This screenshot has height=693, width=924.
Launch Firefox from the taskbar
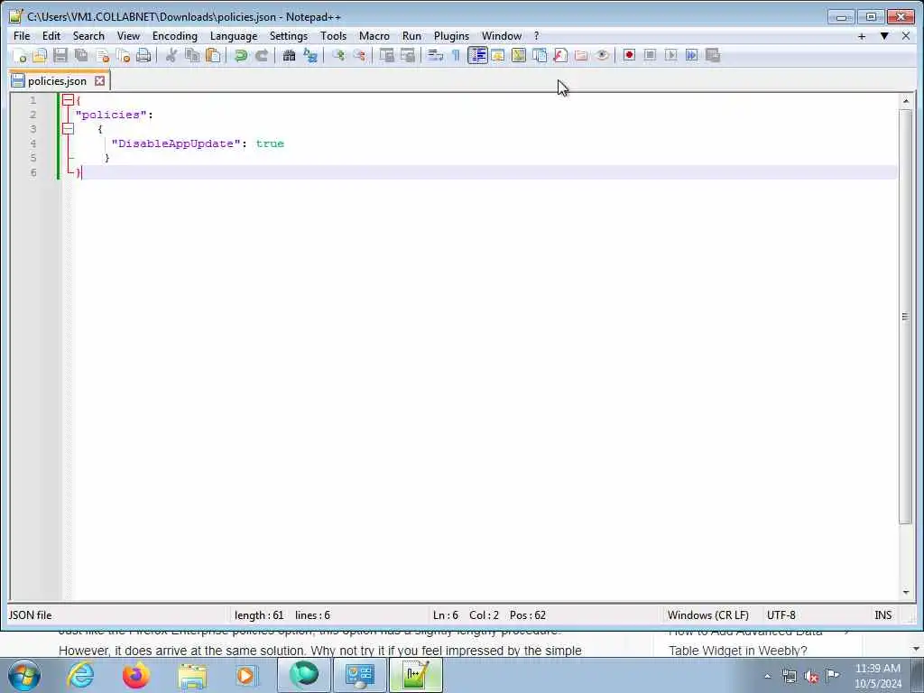(135, 675)
